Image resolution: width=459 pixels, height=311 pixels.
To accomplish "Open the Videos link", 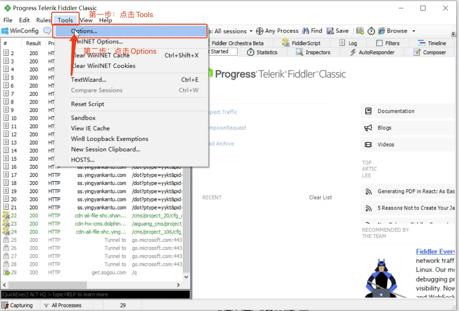I will coord(385,145).
